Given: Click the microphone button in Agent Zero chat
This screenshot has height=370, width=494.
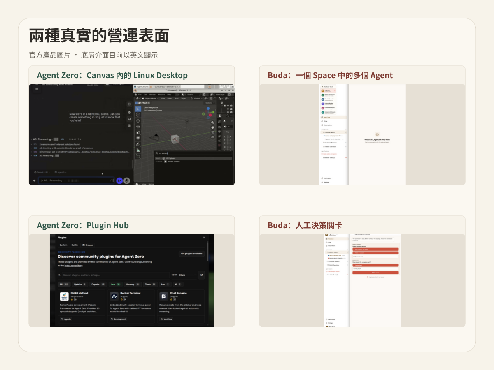Looking at the screenshot, I should [x=127, y=180].
